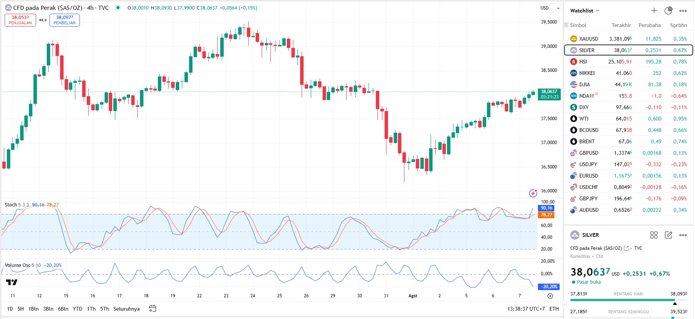The width and height of the screenshot is (695, 319).
Task: Open the grid layout icon in SILVER details
Action: tap(654, 235)
